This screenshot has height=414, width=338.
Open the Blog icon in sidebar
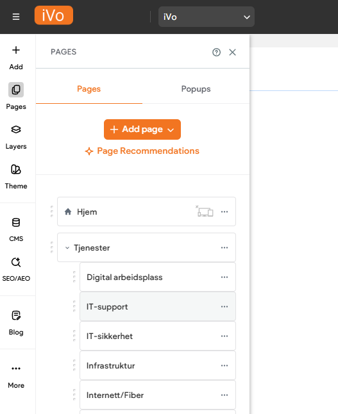tap(16, 315)
